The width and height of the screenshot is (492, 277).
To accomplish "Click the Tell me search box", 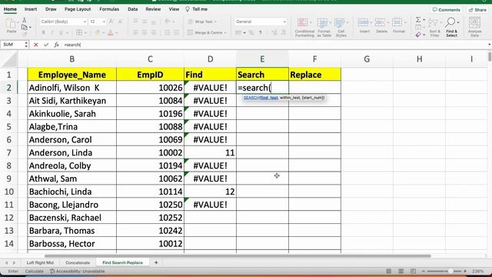I will coord(197,9).
